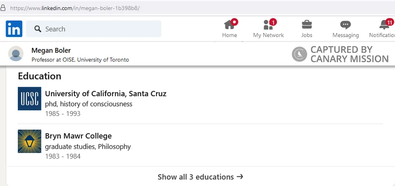Click the '1985 - 1993' dates
Viewport: 395px width, 186px height.
(x=63, y=114)
